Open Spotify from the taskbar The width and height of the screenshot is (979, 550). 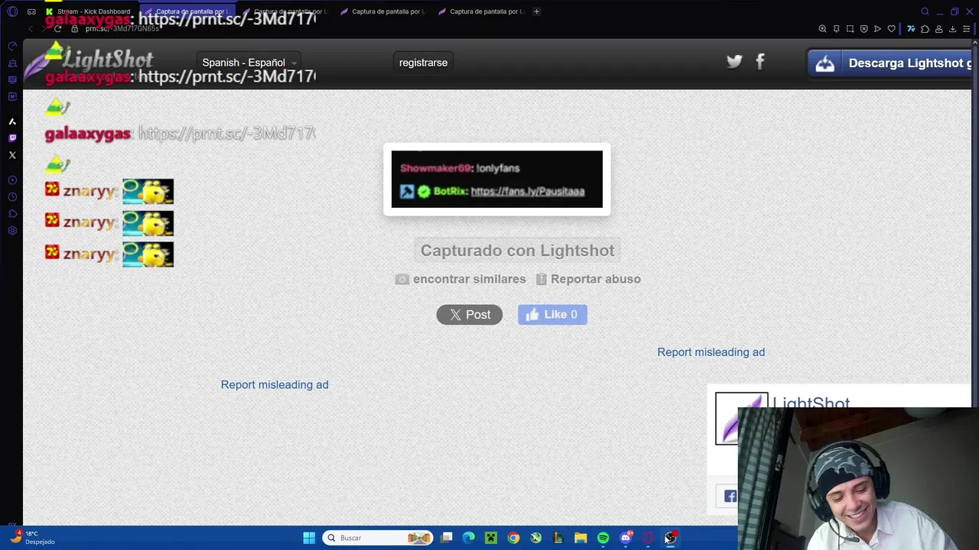tap(603, 538)
